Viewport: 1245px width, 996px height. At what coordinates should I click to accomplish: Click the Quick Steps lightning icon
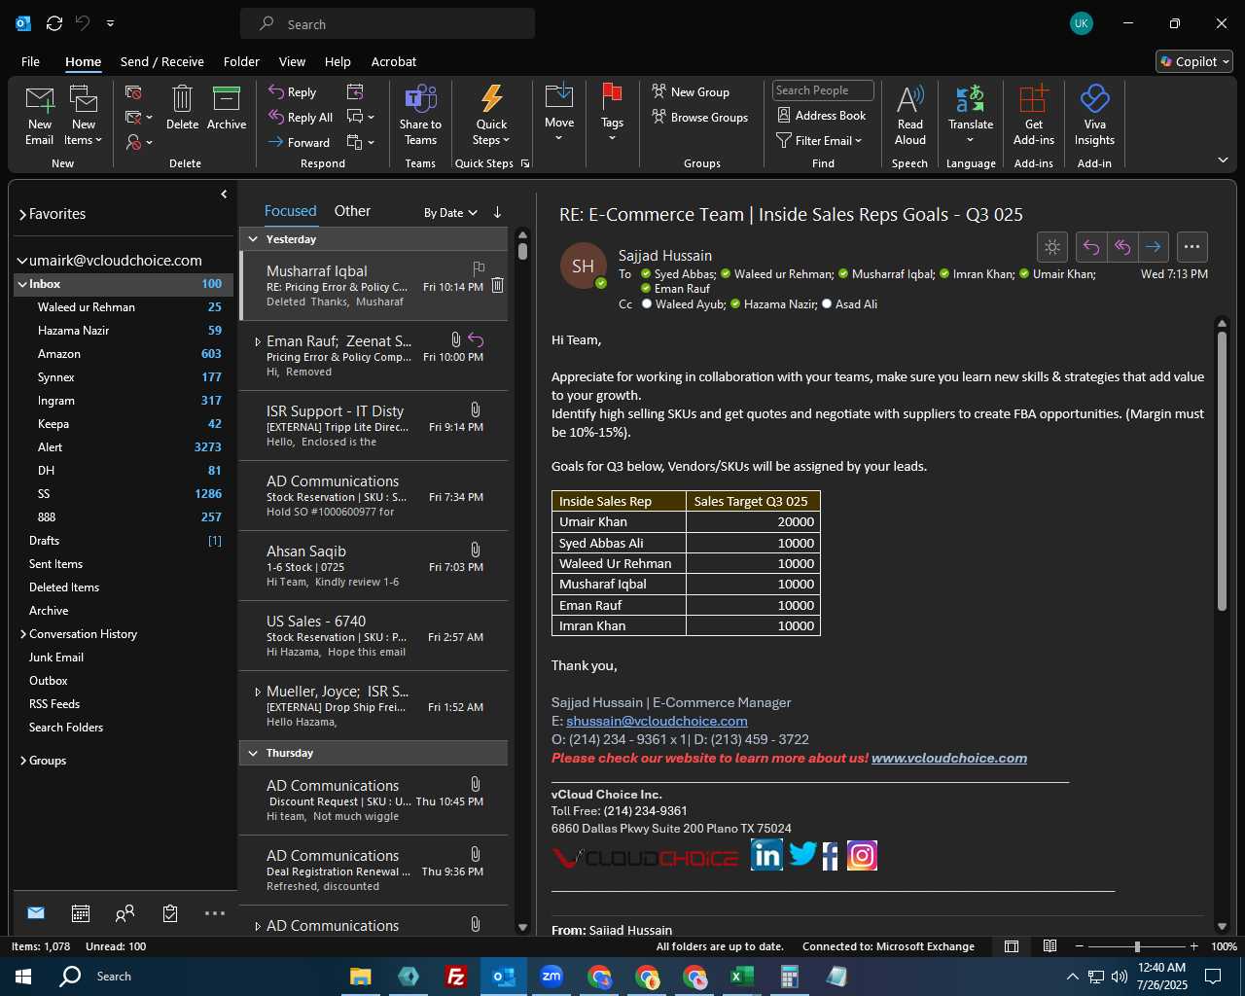492,98
